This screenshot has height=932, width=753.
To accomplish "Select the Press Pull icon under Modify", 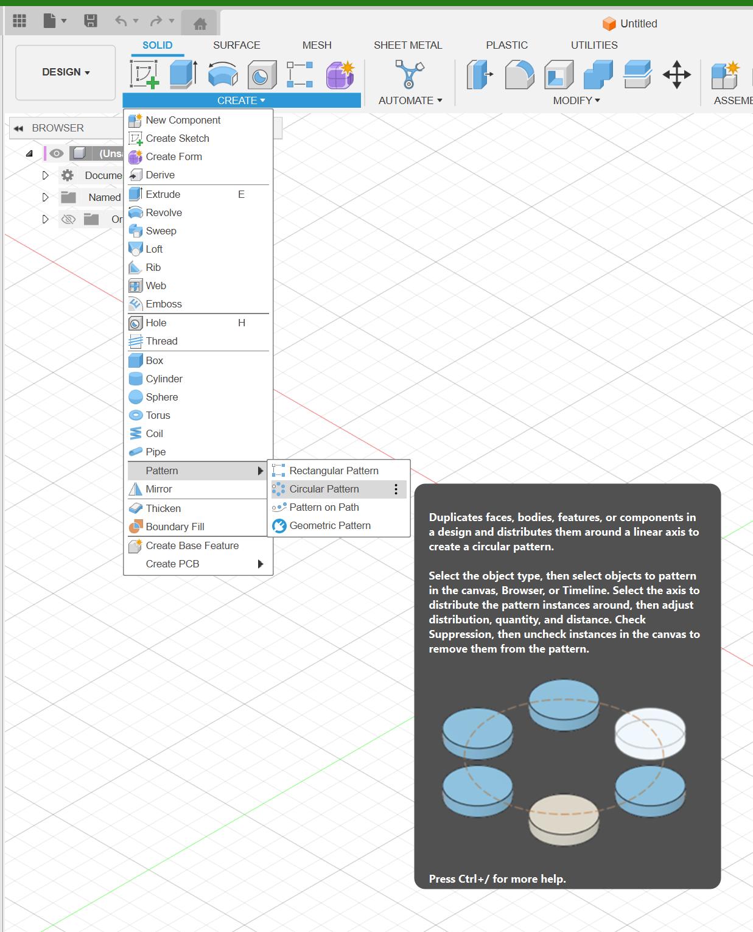I will pyautogui.click(x=479, y=74).
